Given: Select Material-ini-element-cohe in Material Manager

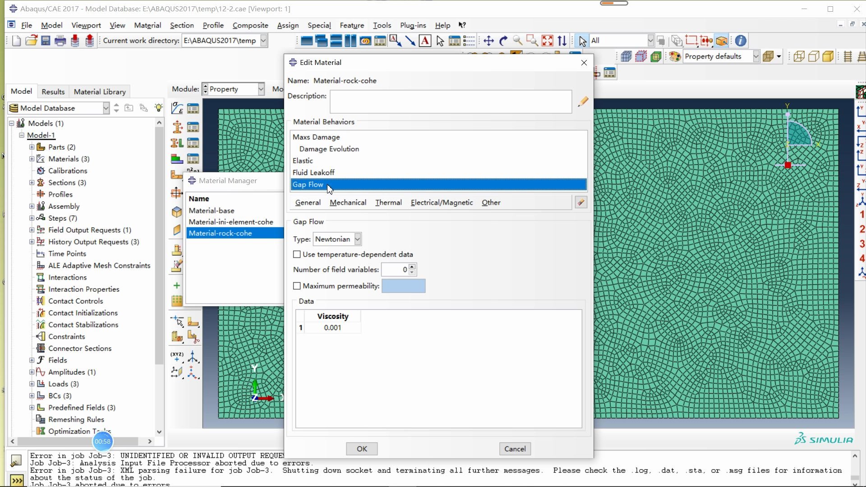Looking at the screenshot, I should (235, 222).
